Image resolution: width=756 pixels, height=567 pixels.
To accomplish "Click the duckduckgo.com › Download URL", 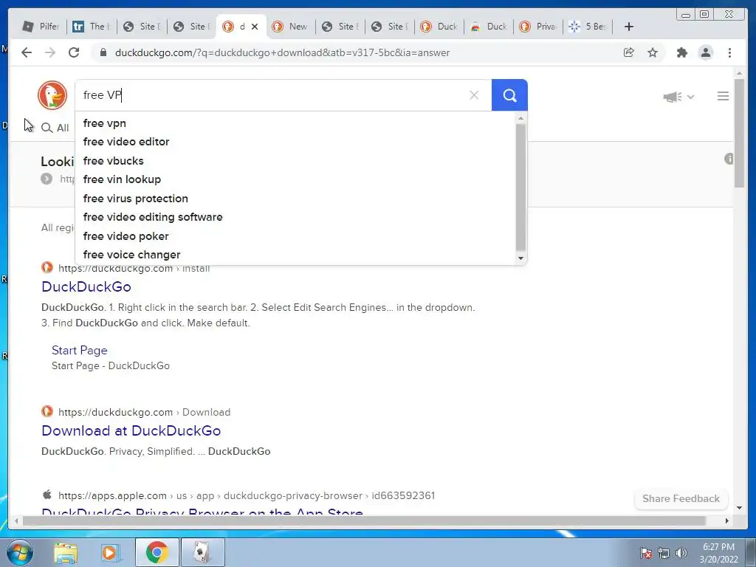I will [144, 412].
